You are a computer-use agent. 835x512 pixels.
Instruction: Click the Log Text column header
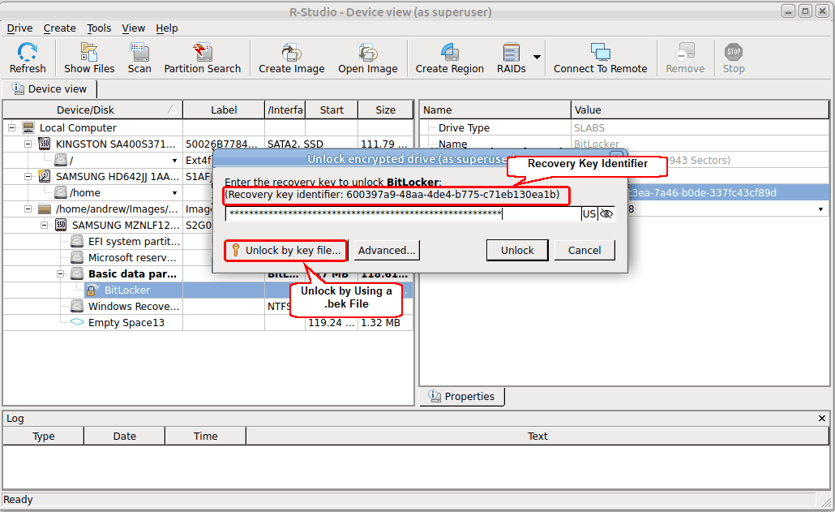(537, 437)
